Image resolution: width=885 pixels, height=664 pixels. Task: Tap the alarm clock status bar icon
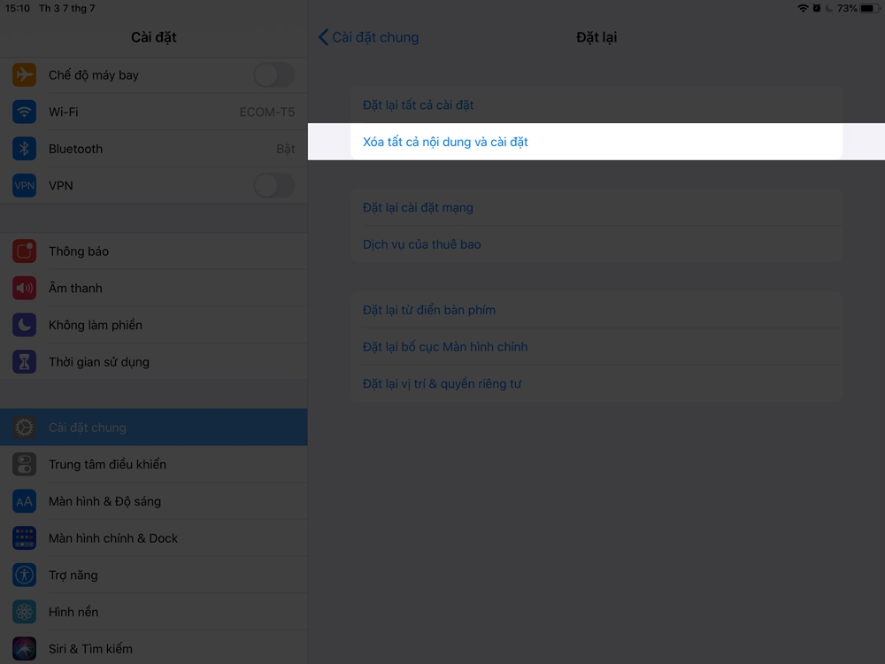point(817,9)
